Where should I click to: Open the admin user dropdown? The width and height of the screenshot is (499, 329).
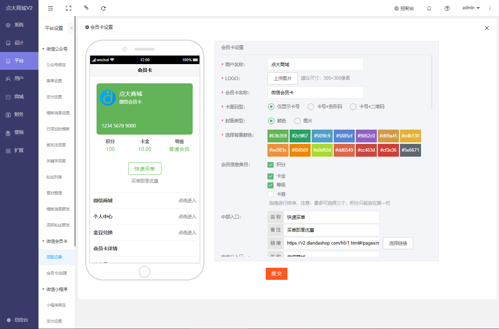coord(471,8)
